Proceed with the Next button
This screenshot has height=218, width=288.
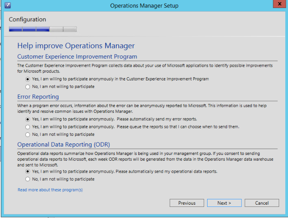pyautogui.click(x=224, y=203)
